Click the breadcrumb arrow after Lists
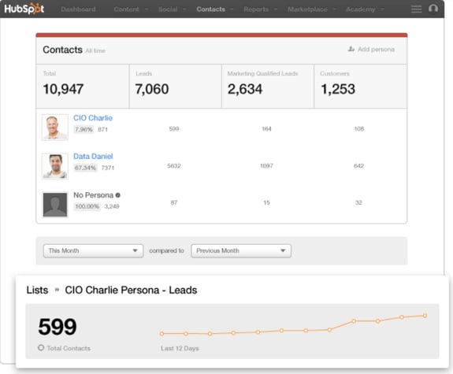 point(57,290)
